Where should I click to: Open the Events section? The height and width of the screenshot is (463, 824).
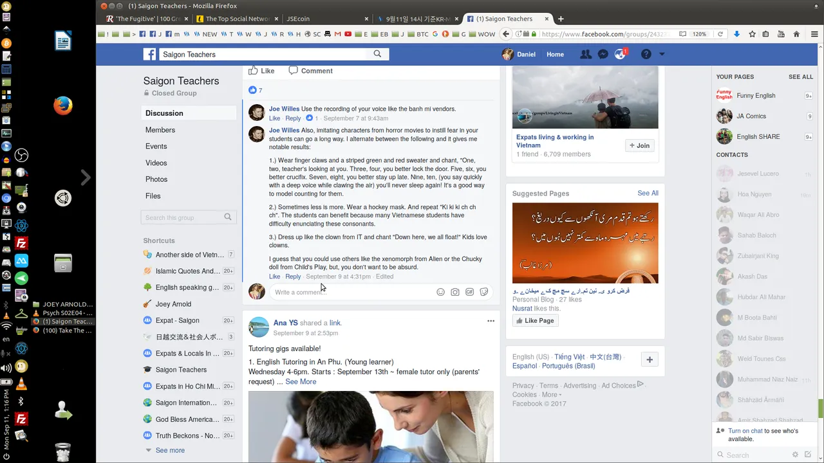point(156,147)
